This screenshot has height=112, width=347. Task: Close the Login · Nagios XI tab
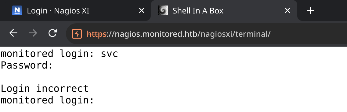(141, 10)
